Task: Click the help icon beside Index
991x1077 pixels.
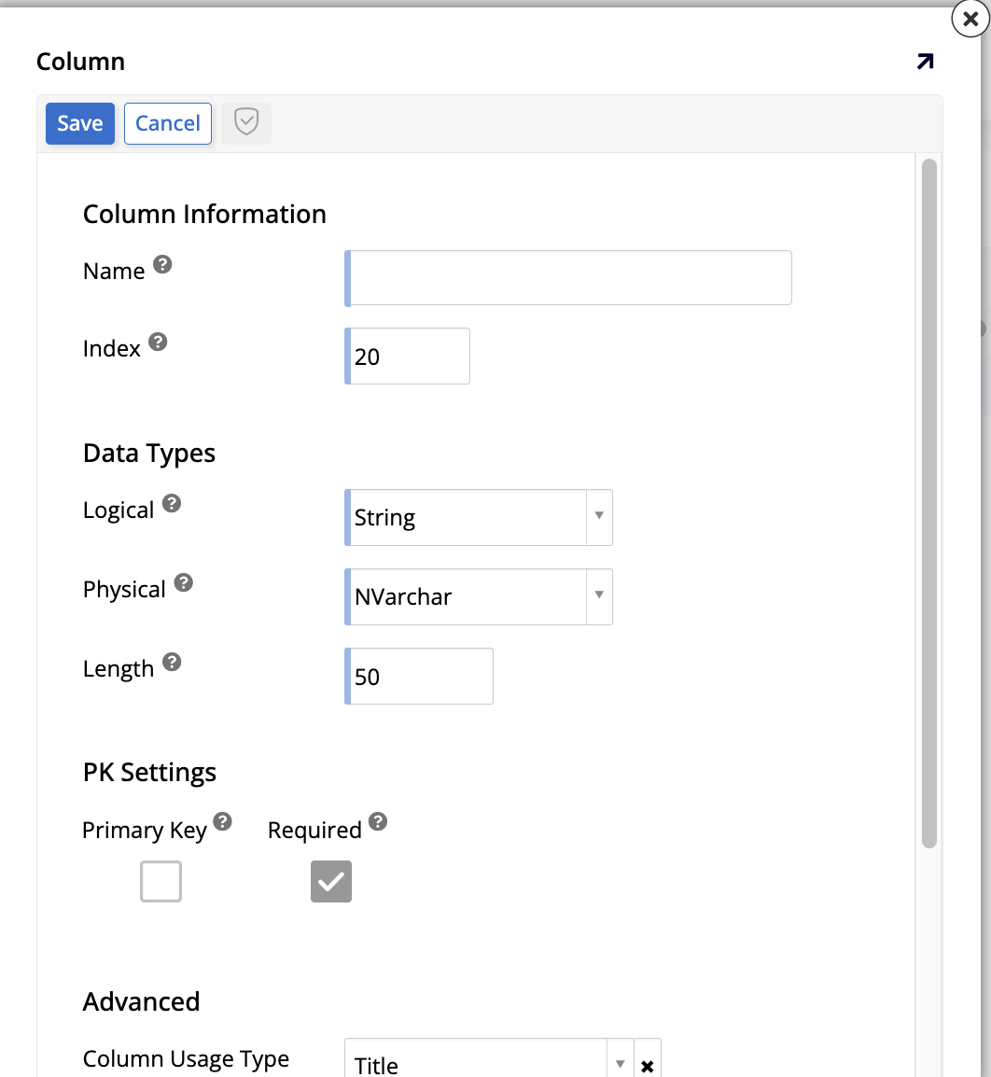Action: coord(159,343)
